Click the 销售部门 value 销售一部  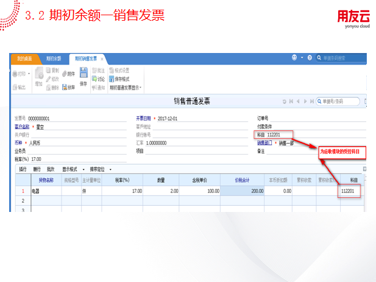click(x=286, y=143)
